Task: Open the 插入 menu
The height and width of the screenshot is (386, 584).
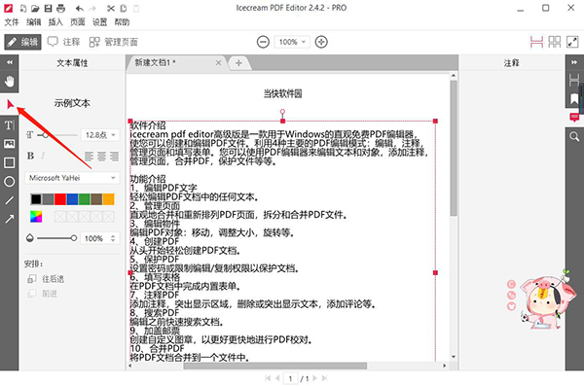Action: pos(55,22)
